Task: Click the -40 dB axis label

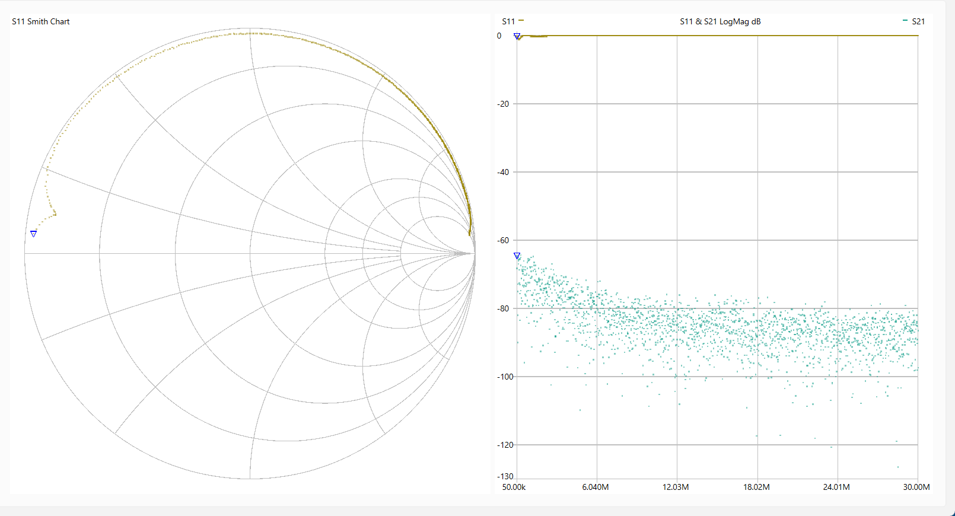Action: click(503, 172)
